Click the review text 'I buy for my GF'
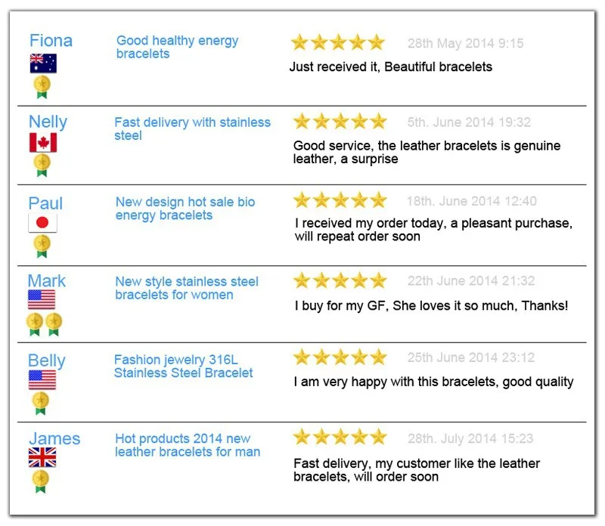Screen dimensions: 605x526 point(431,306)
